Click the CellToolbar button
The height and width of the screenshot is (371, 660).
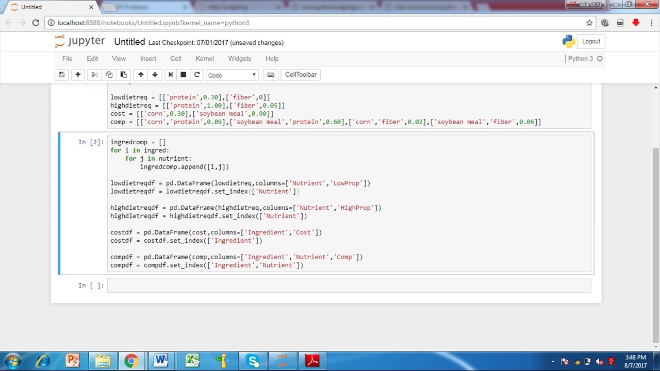click(x=301, y=75)
